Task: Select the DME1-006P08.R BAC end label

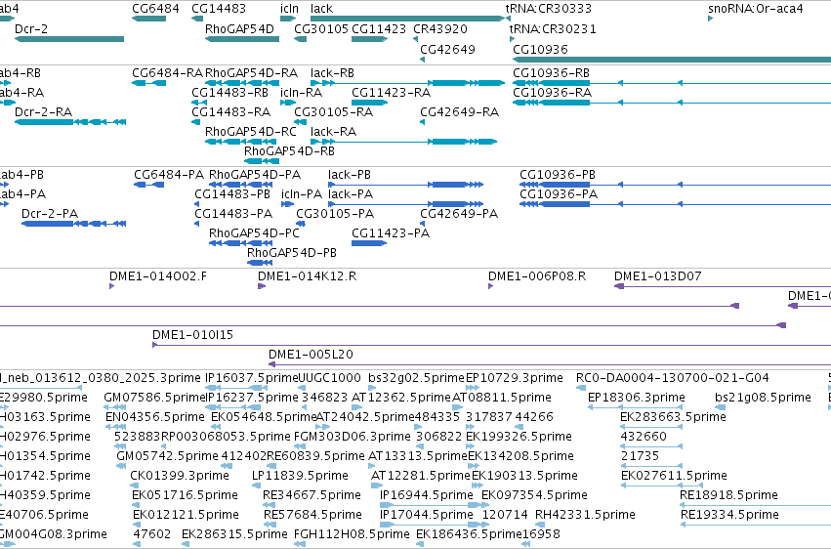Action: click(537, 276)
